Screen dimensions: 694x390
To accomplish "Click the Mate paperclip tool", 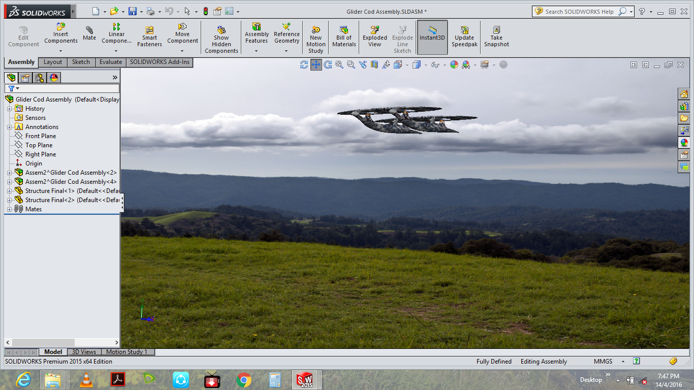I will click(89, 33).
